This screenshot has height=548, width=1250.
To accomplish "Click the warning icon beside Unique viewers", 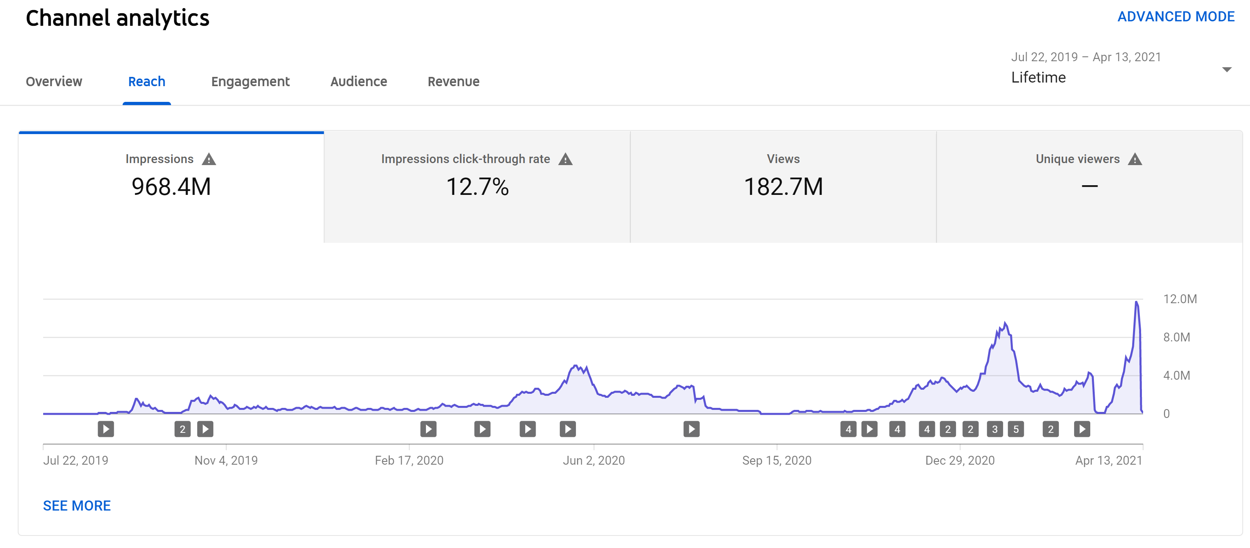I will tap(1135, 159).
